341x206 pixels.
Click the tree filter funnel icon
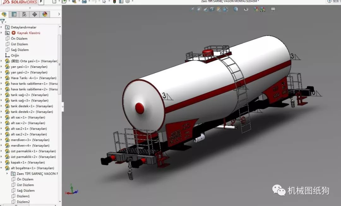point(3,21)
